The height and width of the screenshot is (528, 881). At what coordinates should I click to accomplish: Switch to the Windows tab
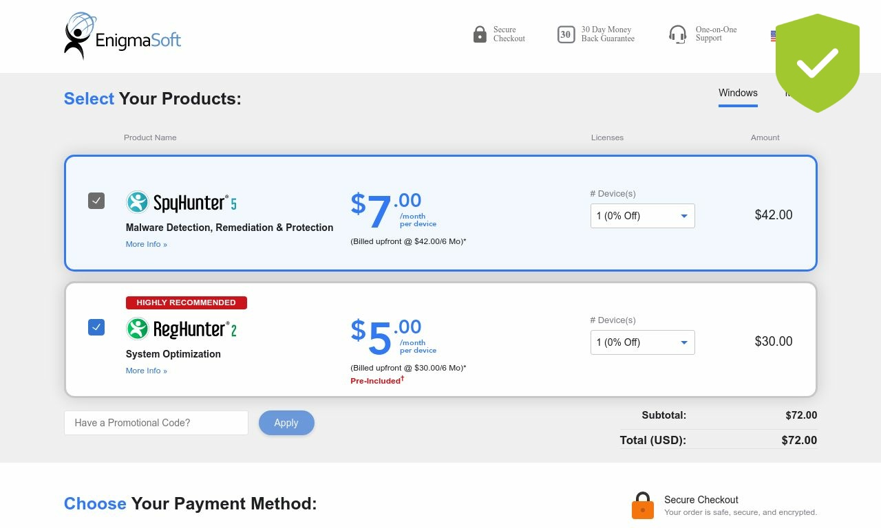pos(738,93)
